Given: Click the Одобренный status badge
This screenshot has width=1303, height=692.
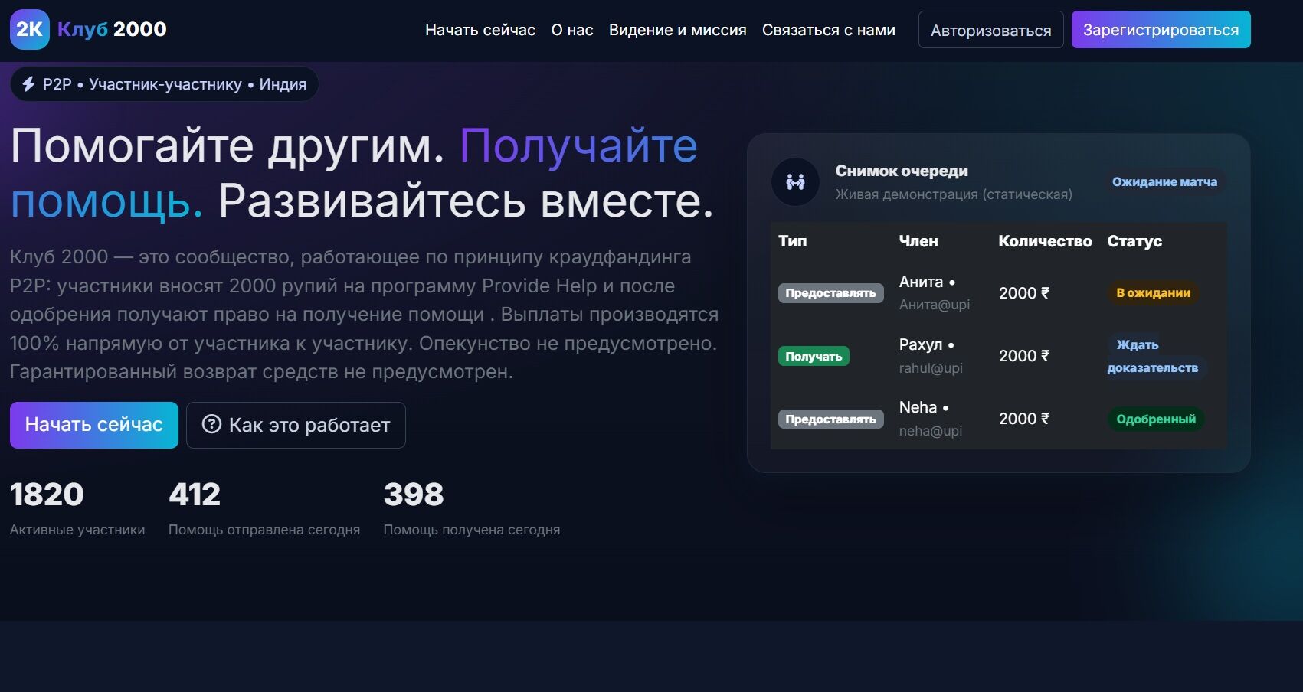Looking at the screenshot, I should click(1155, 419).
